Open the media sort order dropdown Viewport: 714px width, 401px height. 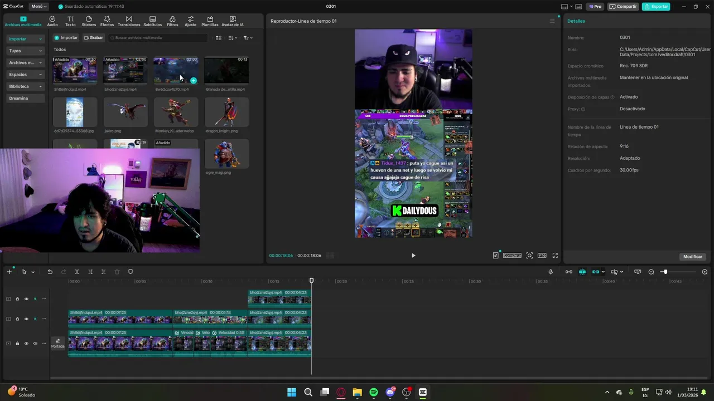click(233, 38)
